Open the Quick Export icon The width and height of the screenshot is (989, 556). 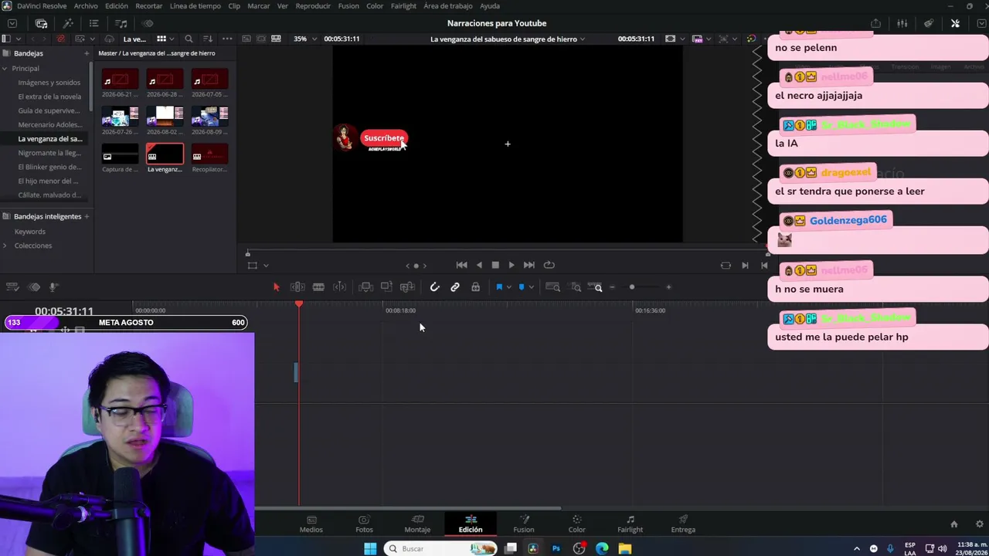tap(875, 23)
